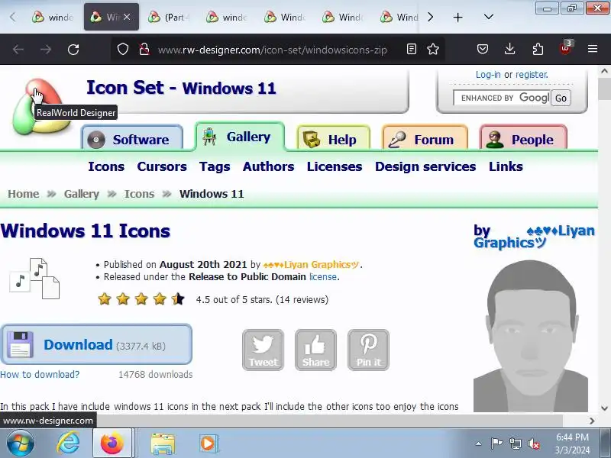Click the insecure connection padlock icon
611x458 pixels.
144,49
